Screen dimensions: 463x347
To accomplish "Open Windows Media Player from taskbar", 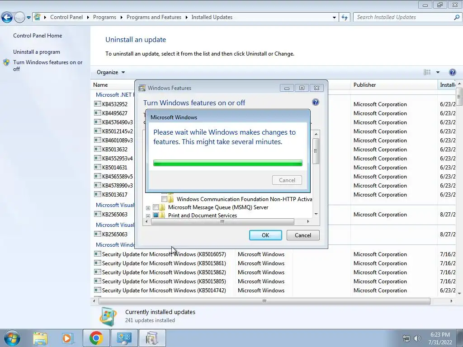I will click(x=67, y=338).
